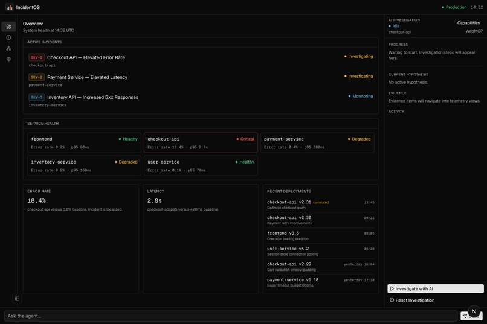This screenshot has height=324, width=487.
Task: Open the Capabilities panel
Action: (468, 23)
